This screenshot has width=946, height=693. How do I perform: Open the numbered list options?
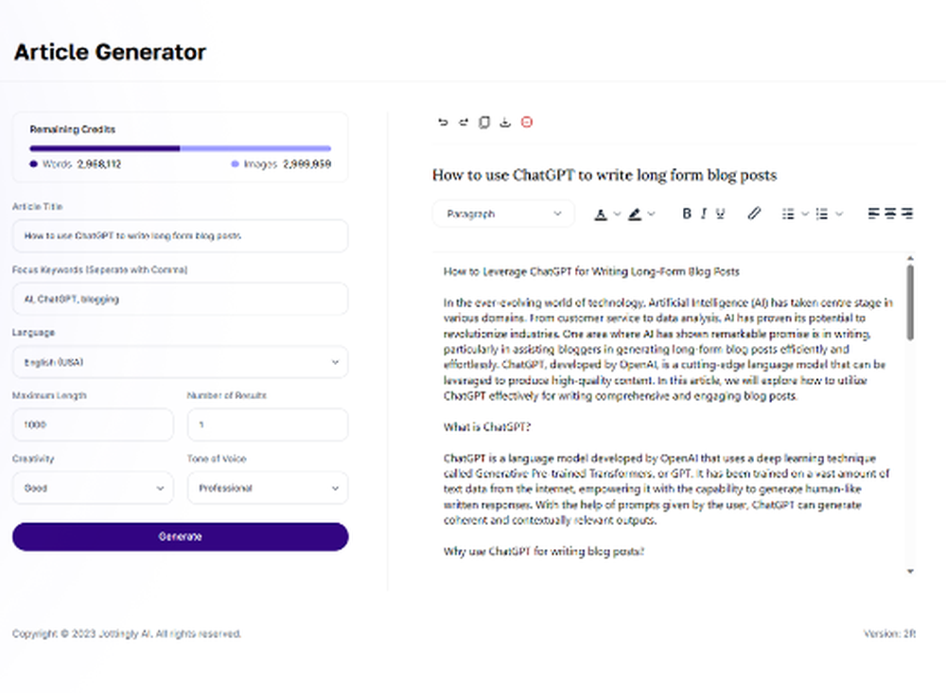[x=829, y=214]
